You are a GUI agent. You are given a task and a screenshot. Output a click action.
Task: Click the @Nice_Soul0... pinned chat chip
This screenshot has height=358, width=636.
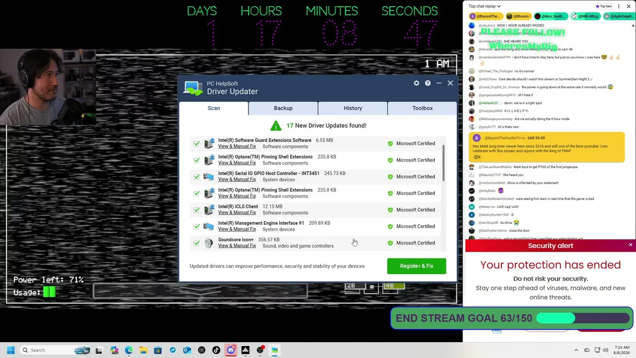point(550,16)
